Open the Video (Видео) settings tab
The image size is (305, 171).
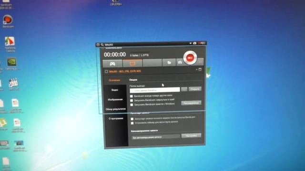pos(115,90)
